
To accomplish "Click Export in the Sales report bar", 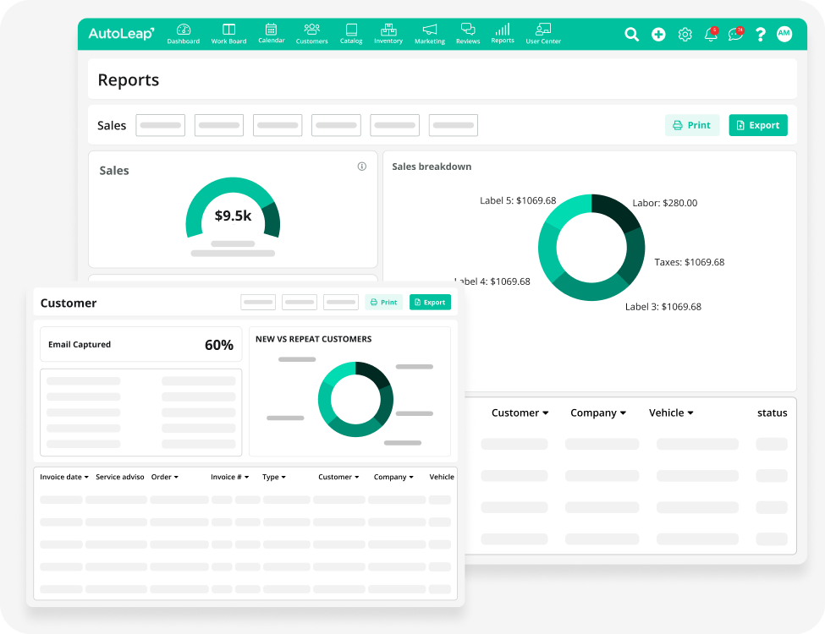I will pyautogui.click(x=758, y=125).
